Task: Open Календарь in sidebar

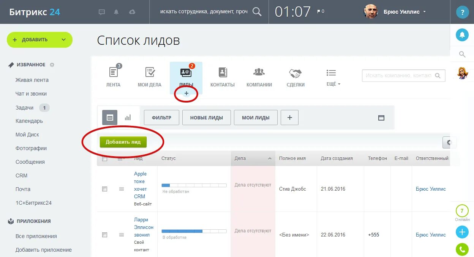Action: (x=29, y=121)
